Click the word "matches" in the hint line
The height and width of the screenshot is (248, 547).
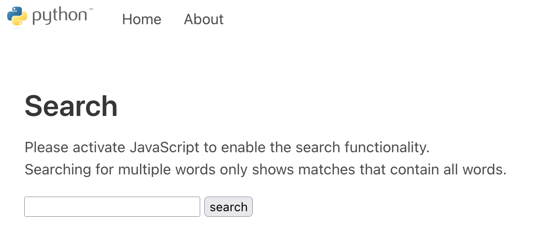point(327,169)
